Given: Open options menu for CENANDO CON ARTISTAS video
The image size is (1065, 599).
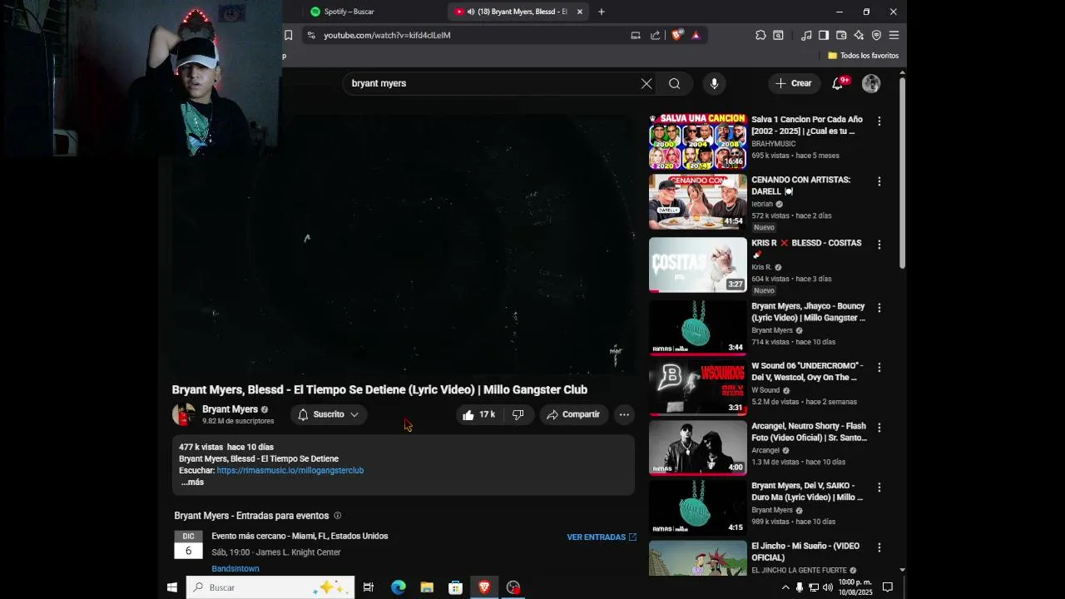Looking at the screenshot, I should click(x=879, y=181).
